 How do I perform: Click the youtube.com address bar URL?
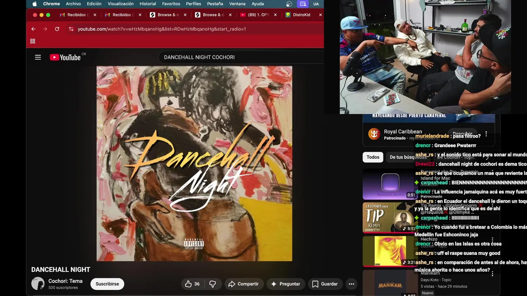[161, 29]
